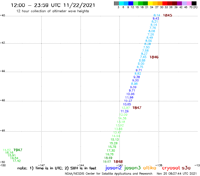
Task: Select the wave height value 18.69
Action: point(108,158)
